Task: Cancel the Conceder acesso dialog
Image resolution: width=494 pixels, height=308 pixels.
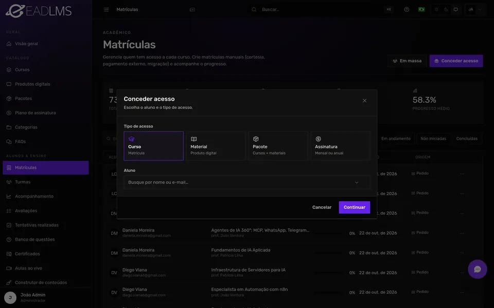Action: pos(322,207)
